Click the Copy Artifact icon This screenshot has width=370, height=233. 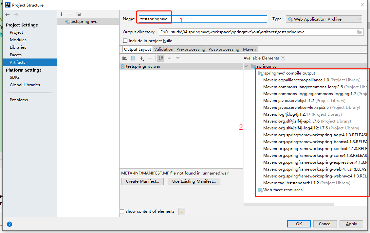79,14
